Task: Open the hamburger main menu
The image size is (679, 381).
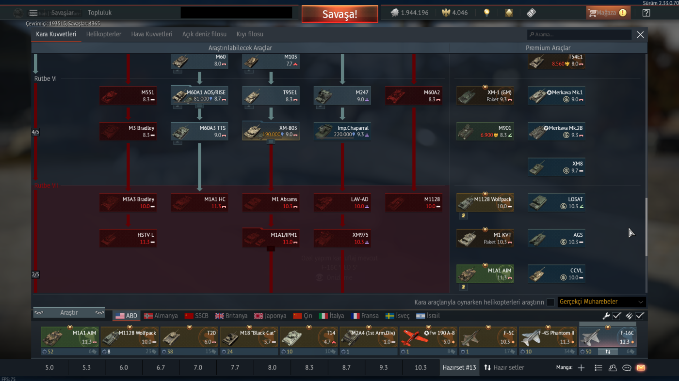Action: pyautogui.click(x=33, y=13)
